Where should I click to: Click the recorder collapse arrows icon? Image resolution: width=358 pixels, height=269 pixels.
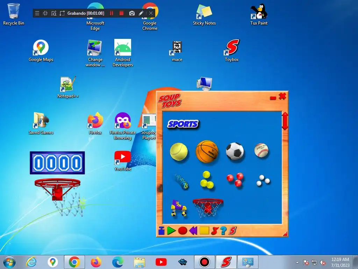[x=45, y=13]
